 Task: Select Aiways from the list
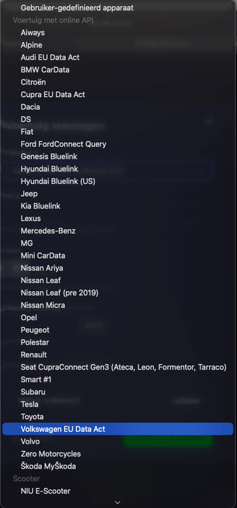(118, 32)
